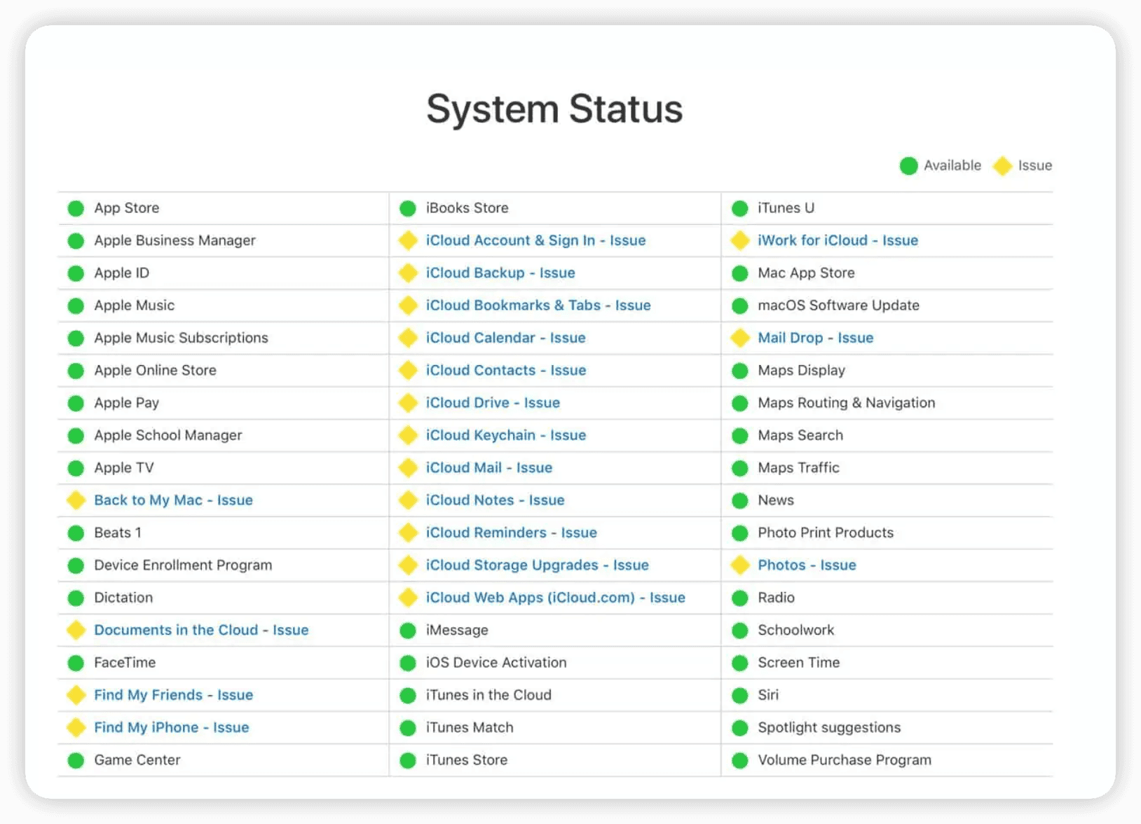Select Volume Purchase Program row text
Viewport: 1141px width, 824px height.
pos(845,760)
